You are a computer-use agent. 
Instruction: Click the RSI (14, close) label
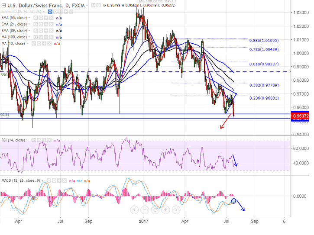[x=13, y=140]
